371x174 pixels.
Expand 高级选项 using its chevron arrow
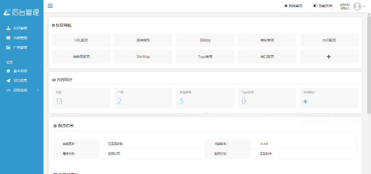[x=38, y=90]
